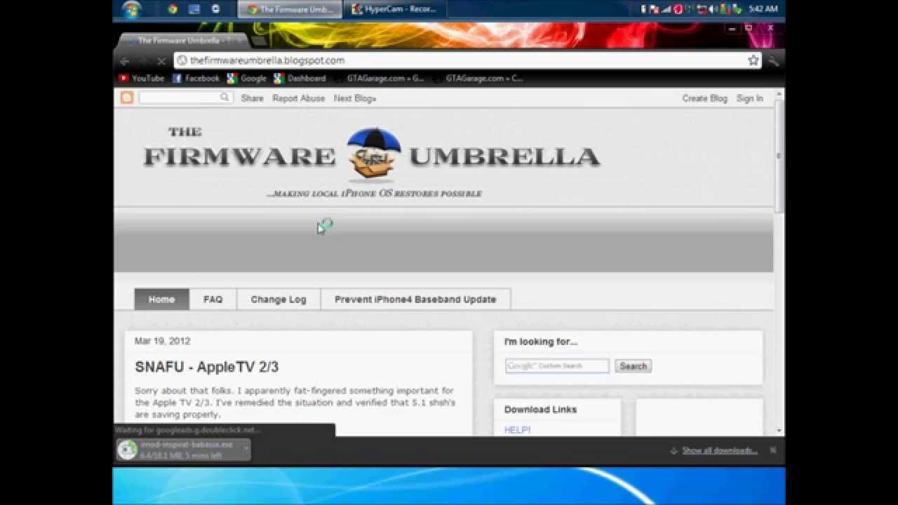The height and width of the screenshot is (505, 898).
Task: Click the volume speaker tray icon
Action: pos(714,9)
